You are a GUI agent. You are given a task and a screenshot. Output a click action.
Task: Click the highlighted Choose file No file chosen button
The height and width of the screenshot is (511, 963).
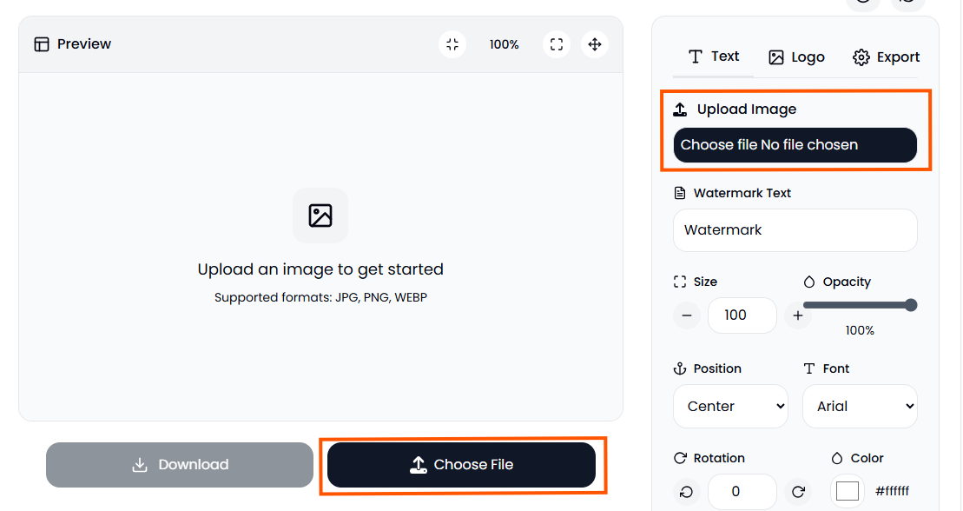pyautogui.click(x=795, y=144)
